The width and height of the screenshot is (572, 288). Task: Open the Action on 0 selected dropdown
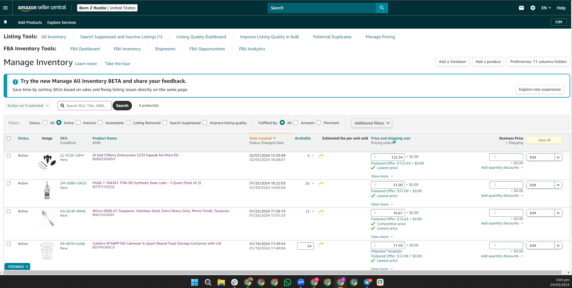click(28, 106)
